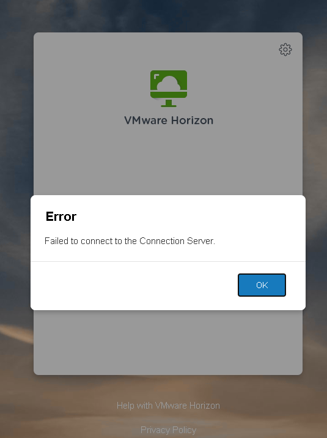Click the VMware Horizon product name text
The height and width of the screenshot is (438, 327).
click(x=169, y=121)
